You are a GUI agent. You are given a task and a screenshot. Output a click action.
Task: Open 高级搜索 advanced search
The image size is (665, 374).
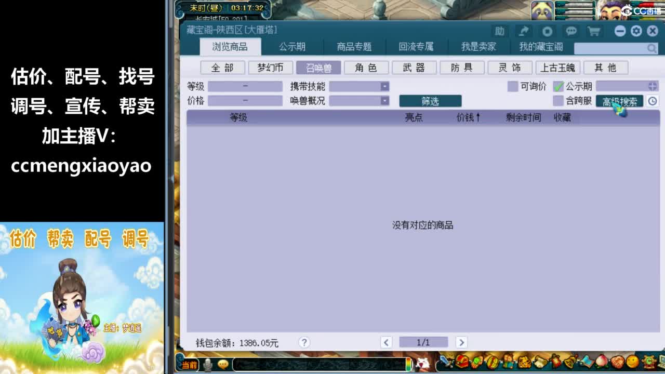pyautogui.click(x=620, y=101)
